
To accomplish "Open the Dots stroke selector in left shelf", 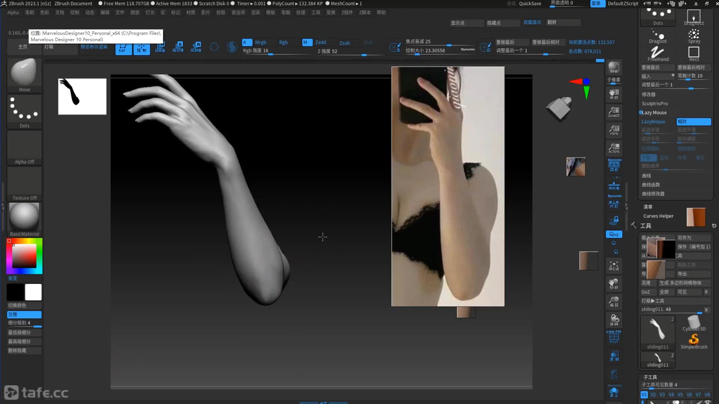I will (x=24, y=111).
